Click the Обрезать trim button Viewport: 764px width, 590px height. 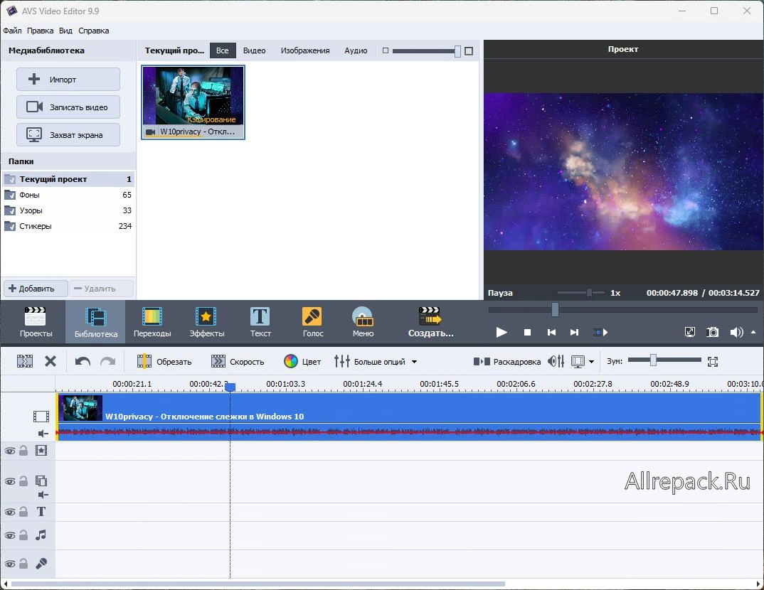pos(164,361)
